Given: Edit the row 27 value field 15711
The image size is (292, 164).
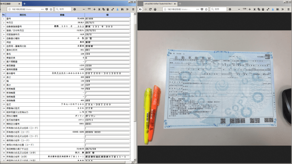Looking at the screenshot, I should (x=107, y=120).
